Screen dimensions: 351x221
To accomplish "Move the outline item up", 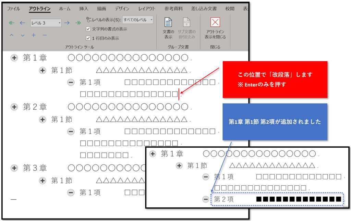I will pyautogui.click(x=12, y=35).
